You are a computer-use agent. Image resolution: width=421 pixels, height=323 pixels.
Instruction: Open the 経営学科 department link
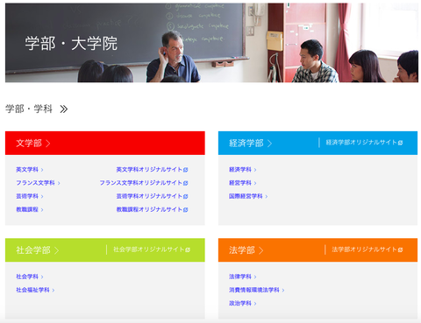[x=240, y=183]
